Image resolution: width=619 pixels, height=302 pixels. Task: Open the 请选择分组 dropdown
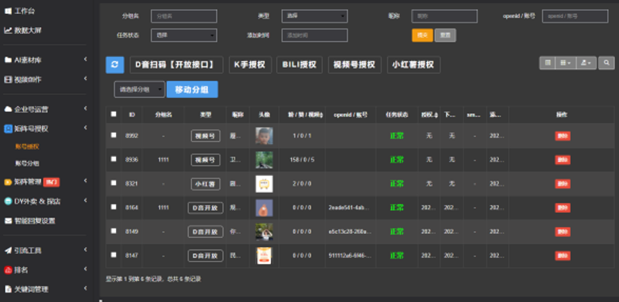point(140,90)
